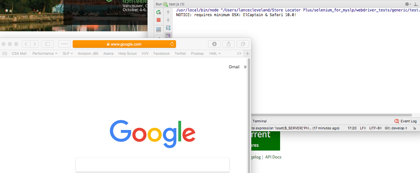Open the Help Scout bookmark
This screenshot has height=173, width=420.
128,53
